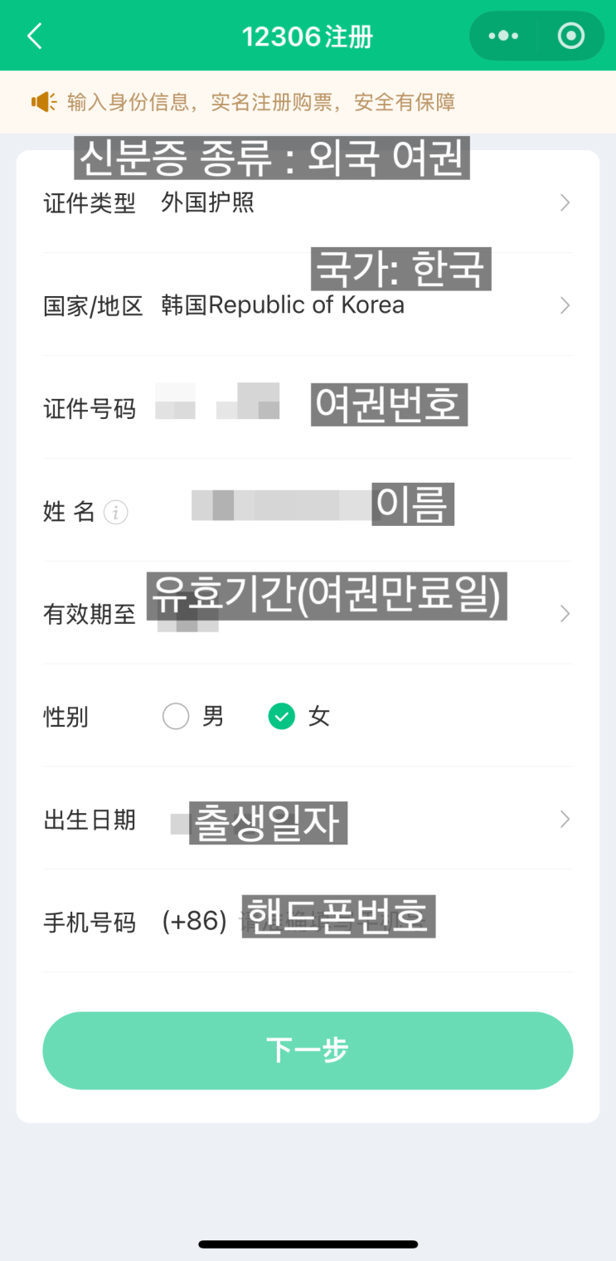Open the 国家/地区 selection chevron
The height and width of the screenshot is (1261, 616).
(x=565, y=305)
